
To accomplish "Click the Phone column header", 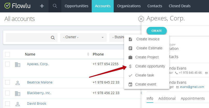I will 98,54.
